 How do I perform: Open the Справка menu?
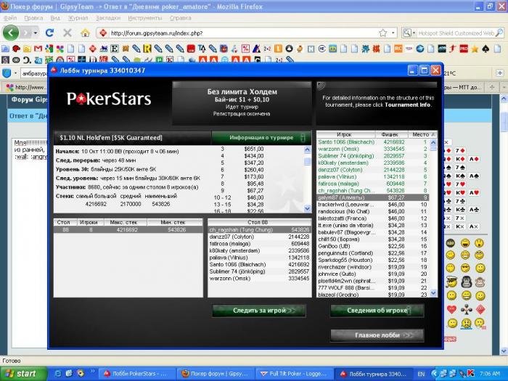click(x=181, y=18)
